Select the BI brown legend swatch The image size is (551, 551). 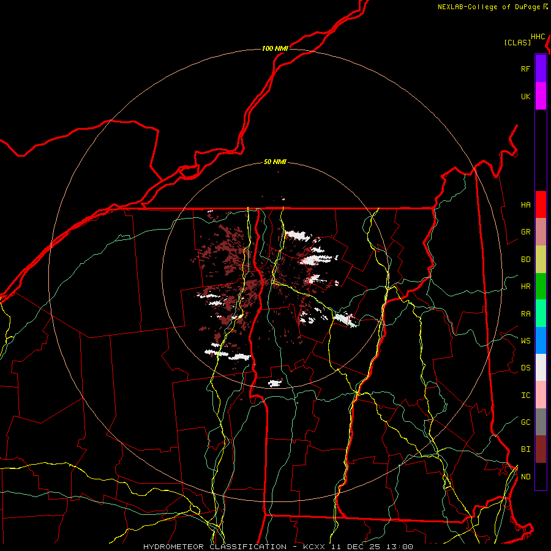click(541, 449)
